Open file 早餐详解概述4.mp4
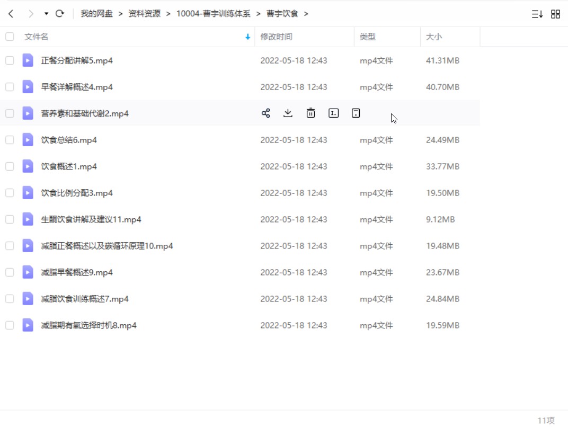The image size is (568, 427). (77, 87)
